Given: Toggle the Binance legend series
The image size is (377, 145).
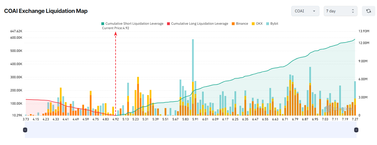Looking at the screenshot, I should [x=242, y=24].
